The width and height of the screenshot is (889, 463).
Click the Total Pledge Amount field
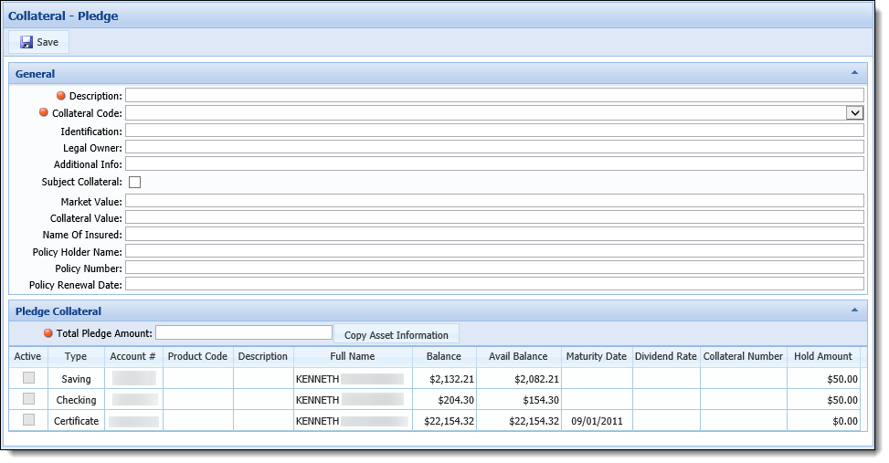tap(244, 332)
